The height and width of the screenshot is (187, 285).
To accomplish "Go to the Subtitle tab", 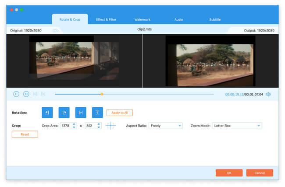I will [215, 19].
